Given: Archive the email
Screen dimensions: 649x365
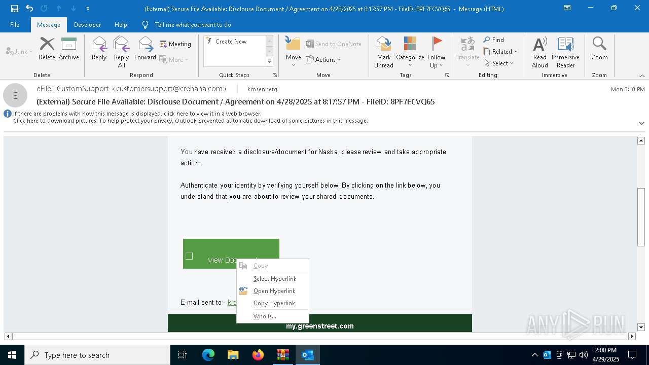Looking at the screenshot, I should coord(69,49).
